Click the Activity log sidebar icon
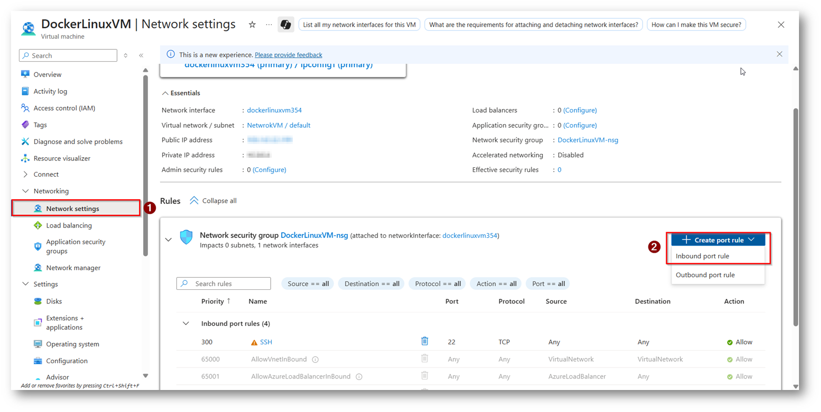Screen dimensions: 821x412 click(x=25, y=91)
